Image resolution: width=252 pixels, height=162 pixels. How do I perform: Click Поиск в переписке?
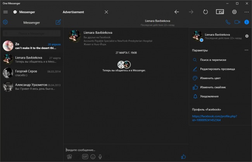213,60
